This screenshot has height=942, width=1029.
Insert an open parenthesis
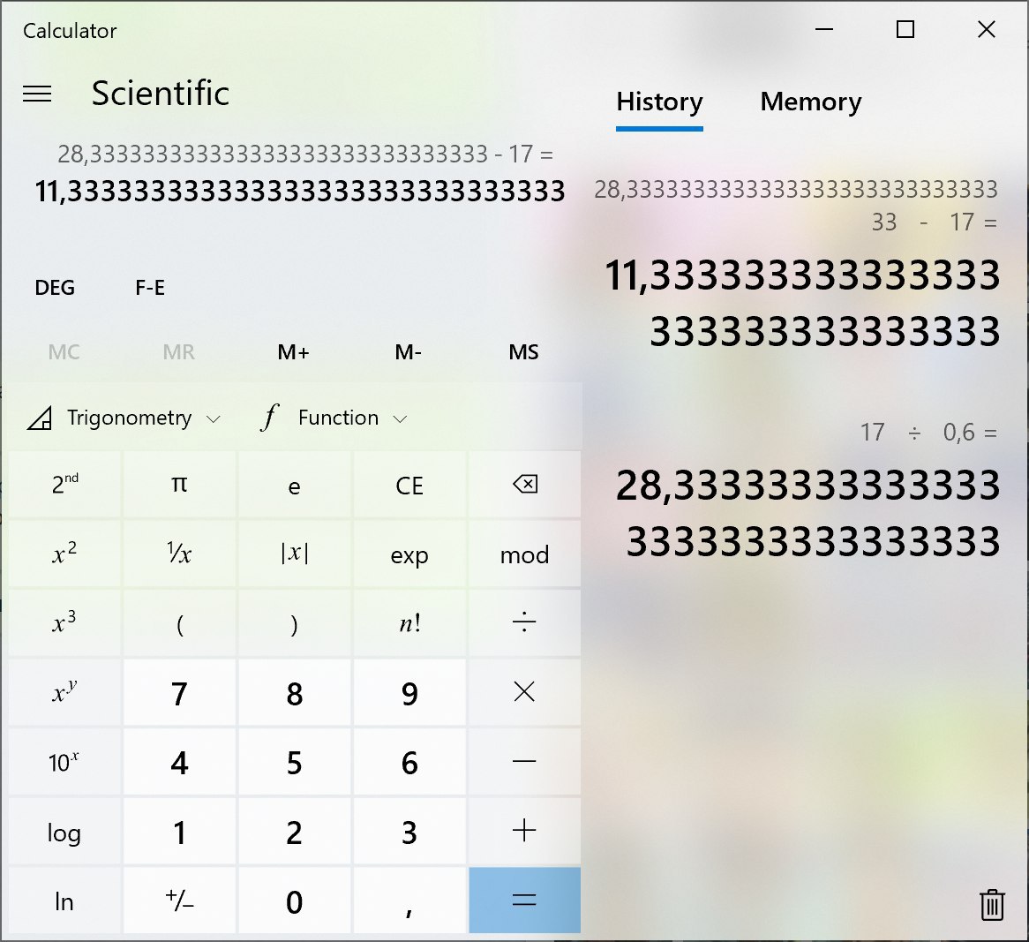pos(179,623)
